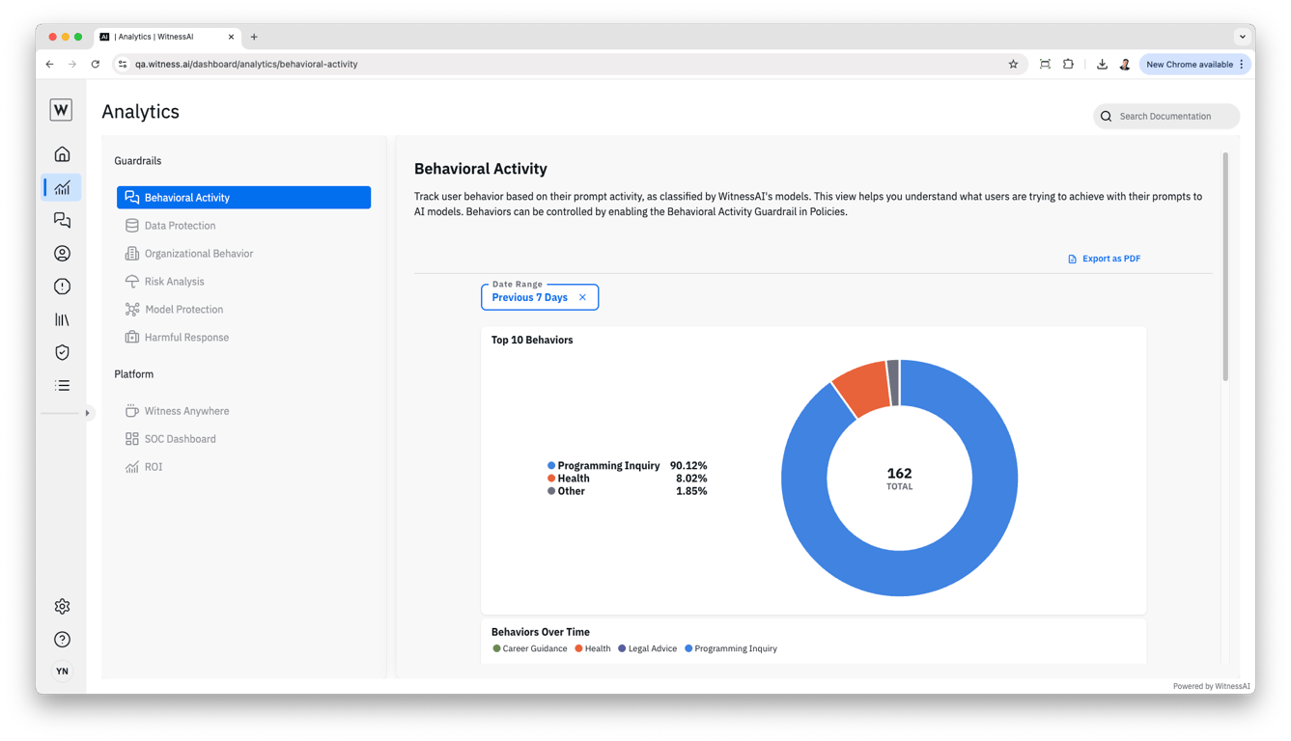Click the 8.02% value
The image size is (1291, 741).
691,479
